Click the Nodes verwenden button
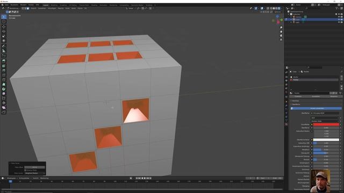344x193 pixels. (x=317, y=108)
